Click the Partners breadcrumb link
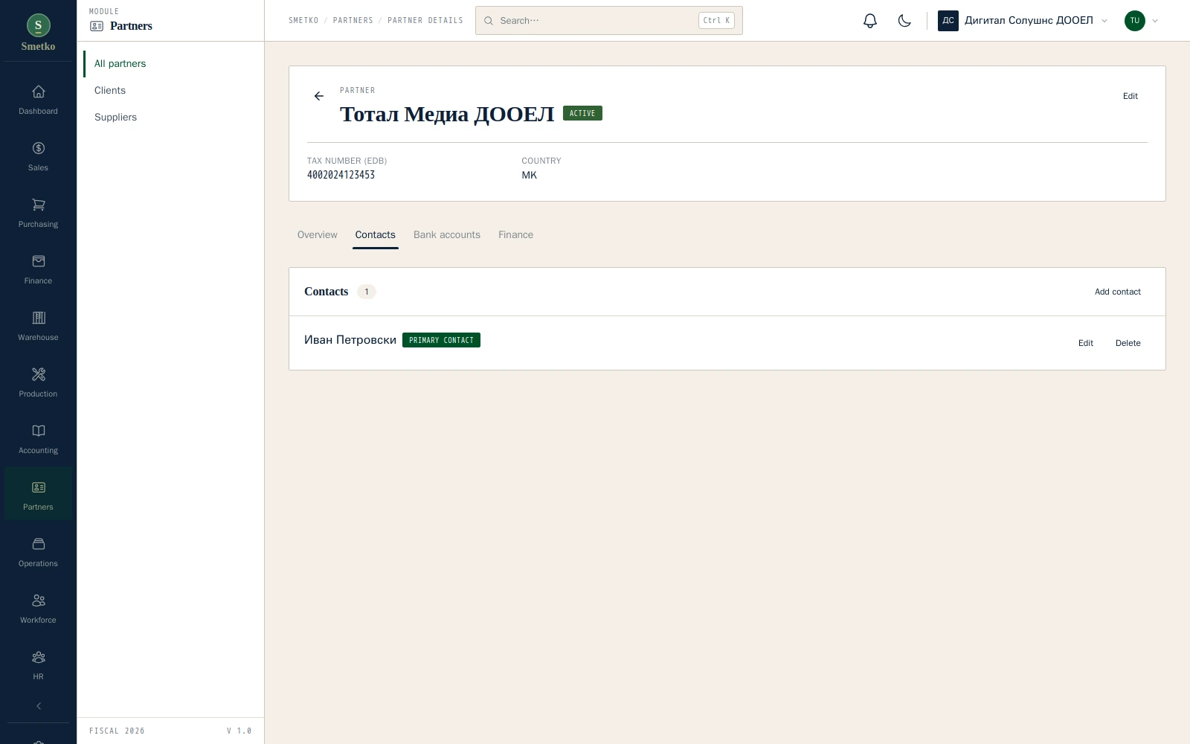The width and height of the screenshot is (1190, 744). [353, 21]
